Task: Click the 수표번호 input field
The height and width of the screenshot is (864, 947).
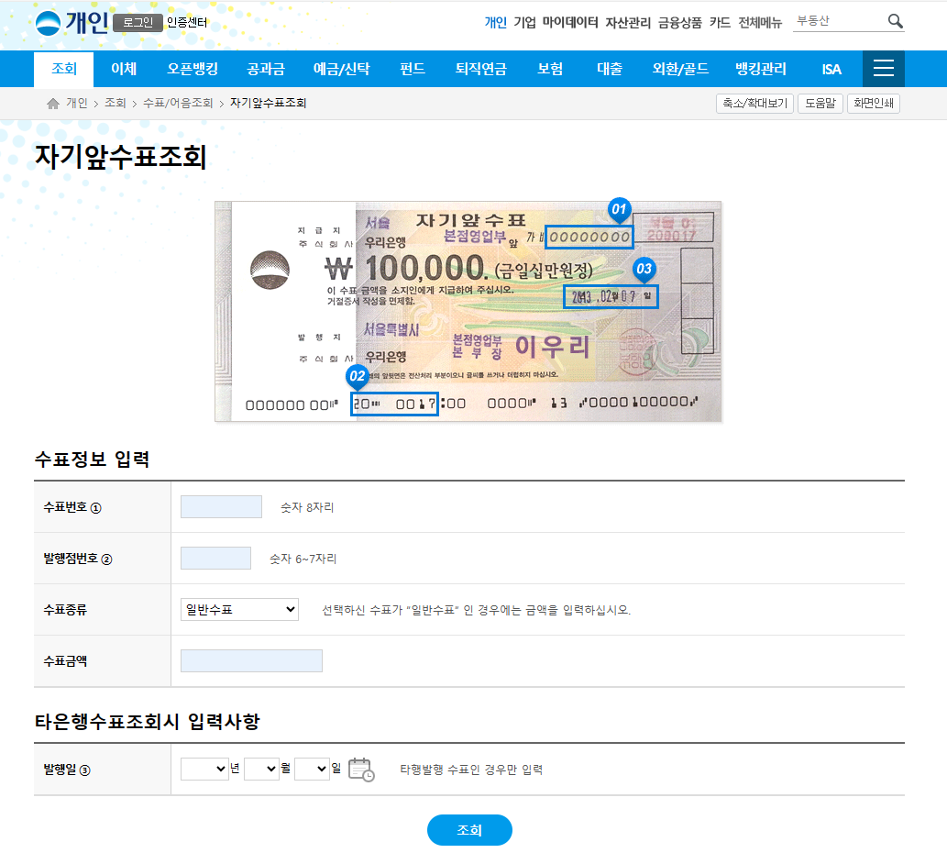Action: tap(221, 505)
